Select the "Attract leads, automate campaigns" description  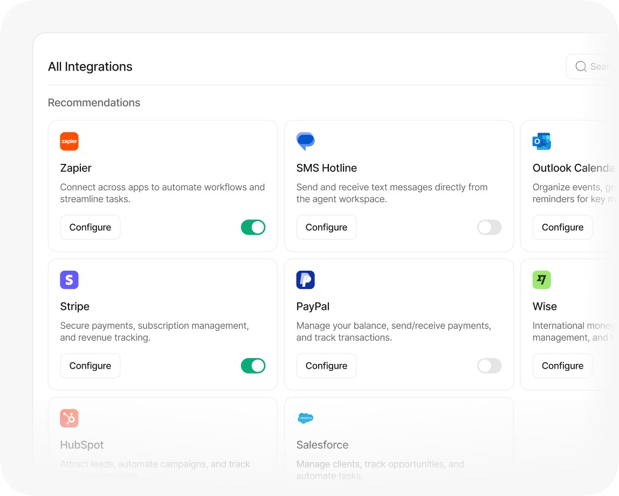point(155,470)
